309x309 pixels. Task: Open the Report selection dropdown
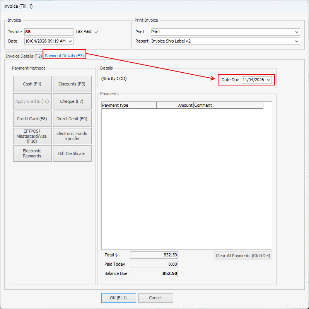297,41
